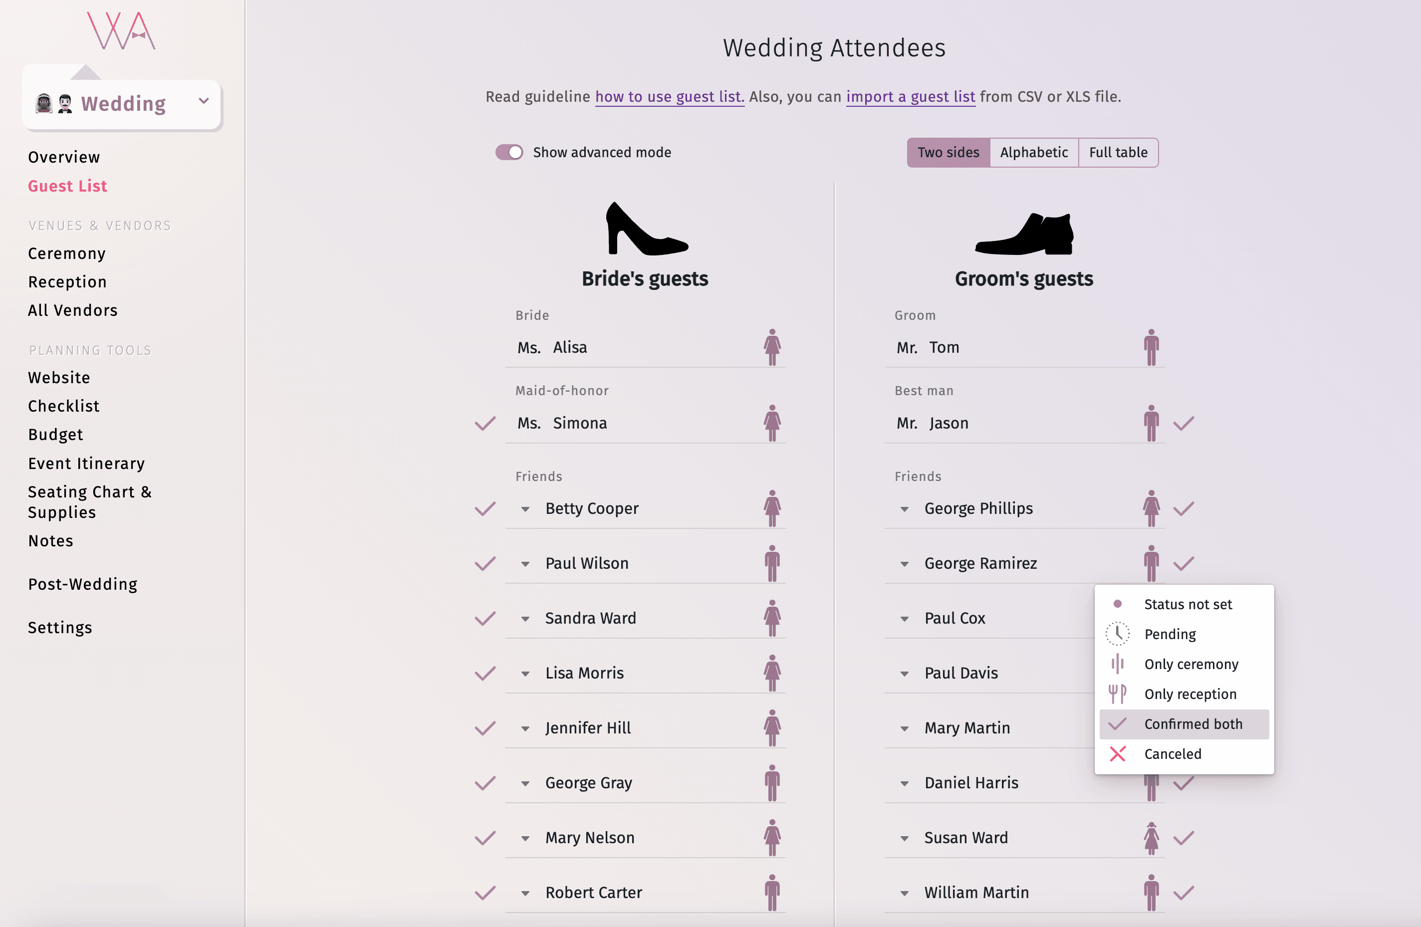The image size is (1421, 927).
Task: Select the Only ceremony status option
Action: coord(1190,664)
